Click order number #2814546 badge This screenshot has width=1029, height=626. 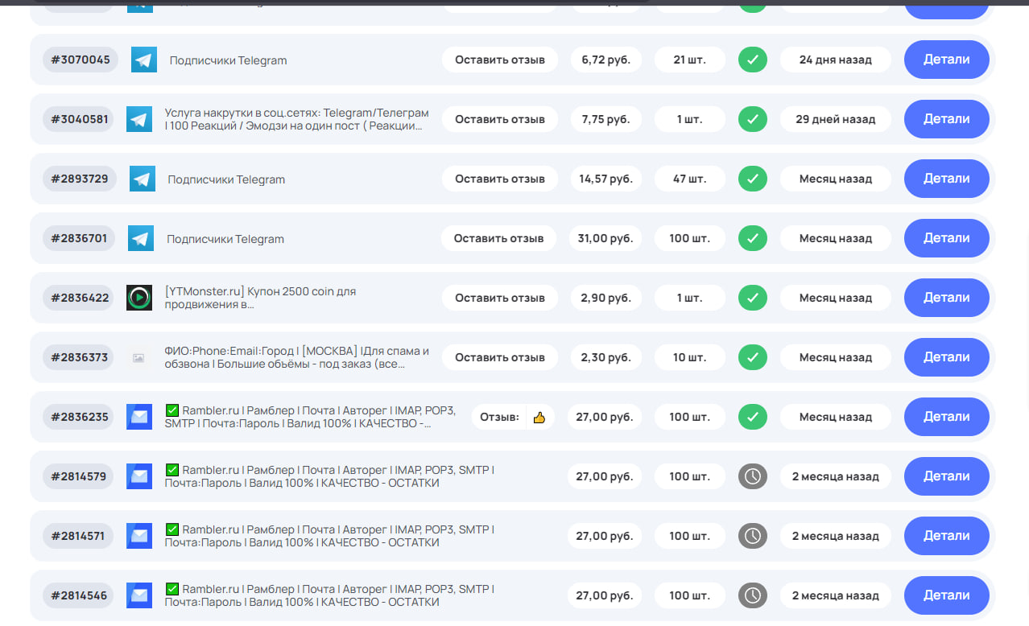tap(79, 595)
